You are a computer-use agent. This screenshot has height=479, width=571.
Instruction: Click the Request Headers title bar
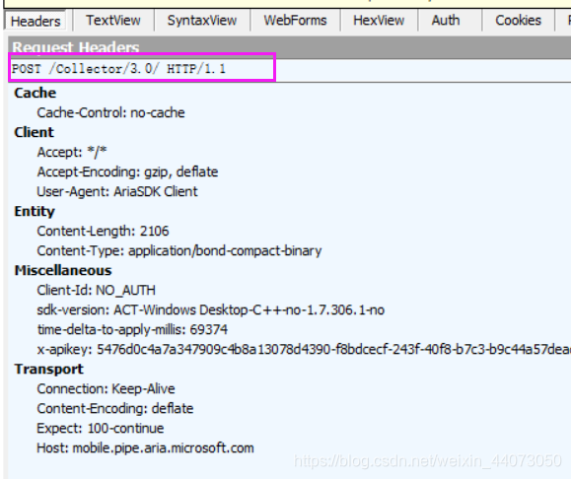pos(290,47)
